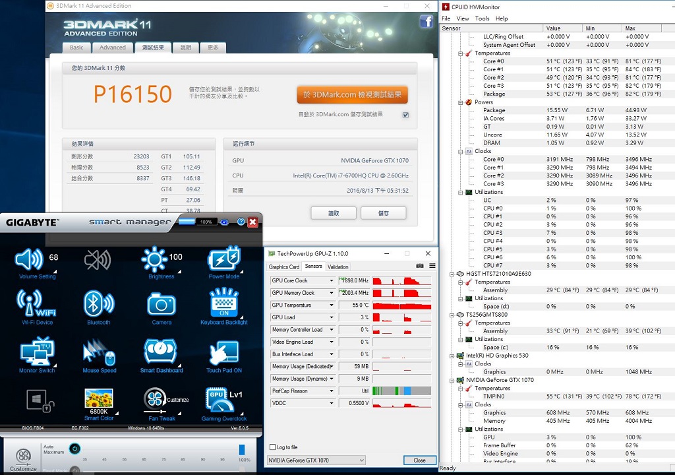Toggle the Bluetooth icon

click(x=99, y=303)
